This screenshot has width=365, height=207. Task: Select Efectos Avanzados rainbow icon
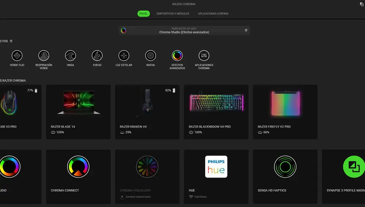click(177, 56)
